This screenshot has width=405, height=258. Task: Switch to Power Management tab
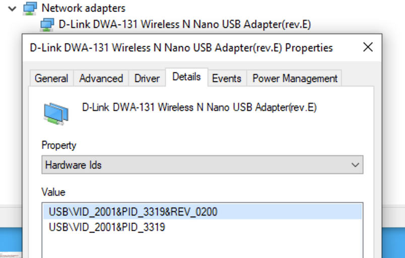point(295,78)
